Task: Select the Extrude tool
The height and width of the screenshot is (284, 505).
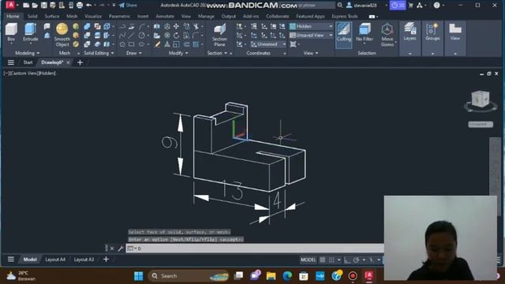Action: (30, 32)
